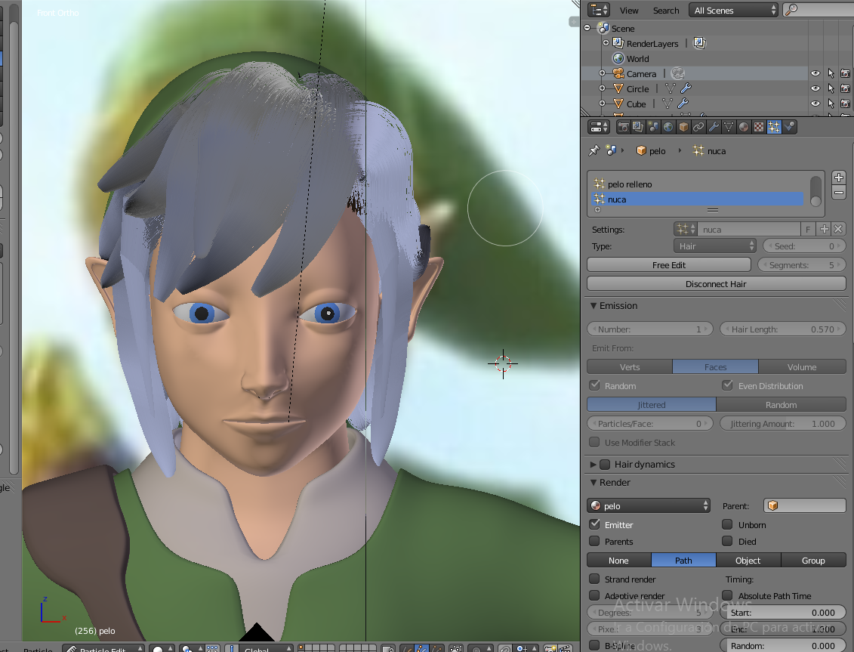Open the Render properties camera tab
Viewport: 854px width, 652px height.
623,127
